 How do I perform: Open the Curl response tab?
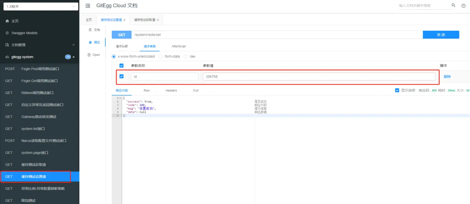(x=196, y=90)
